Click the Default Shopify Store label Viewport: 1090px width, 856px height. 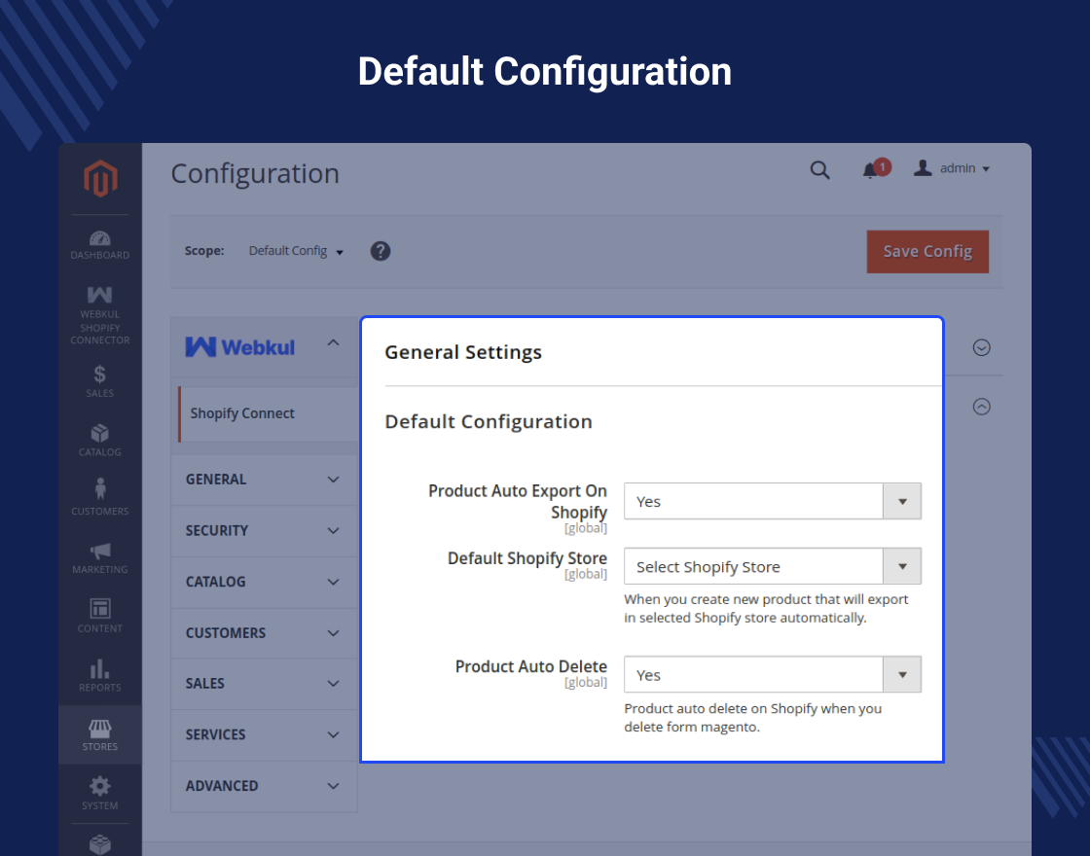pyautogui.click(x=527, y=558)
